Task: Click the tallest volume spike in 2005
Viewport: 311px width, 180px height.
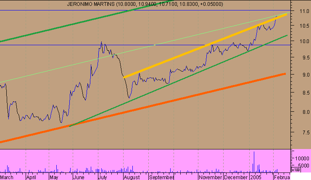Action: pos(254,162)
